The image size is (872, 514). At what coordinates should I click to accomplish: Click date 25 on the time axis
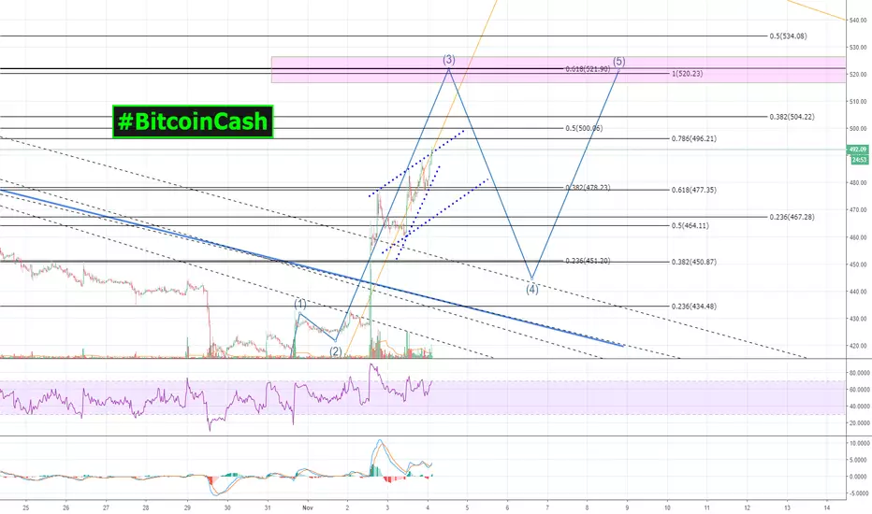tap(26, 507)
